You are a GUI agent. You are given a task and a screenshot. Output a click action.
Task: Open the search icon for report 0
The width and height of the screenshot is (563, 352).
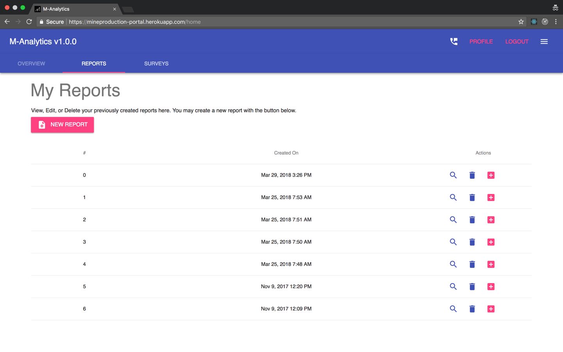[x=453, y=175]
